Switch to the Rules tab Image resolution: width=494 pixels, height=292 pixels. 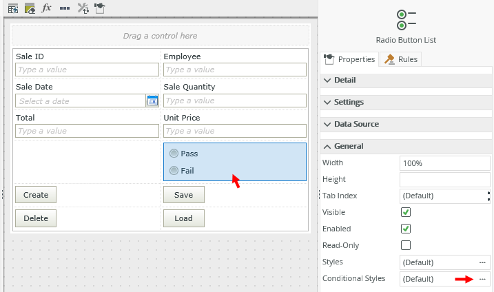[x=401, y=59]
